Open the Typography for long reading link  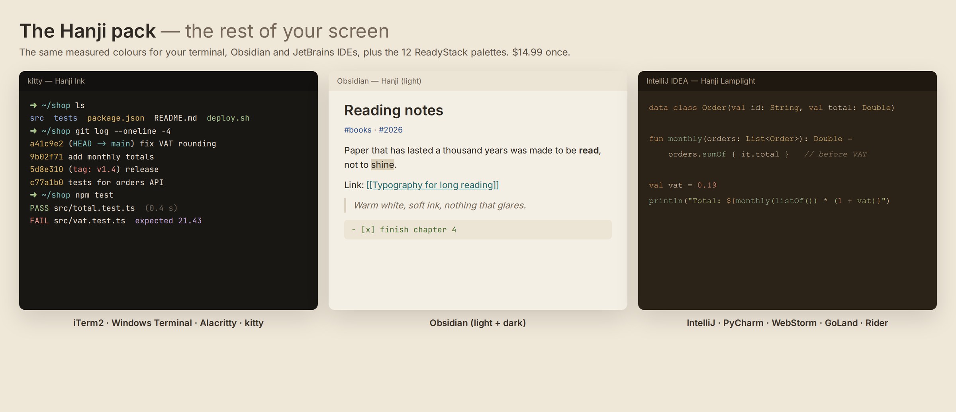click(x=433, y=185)
